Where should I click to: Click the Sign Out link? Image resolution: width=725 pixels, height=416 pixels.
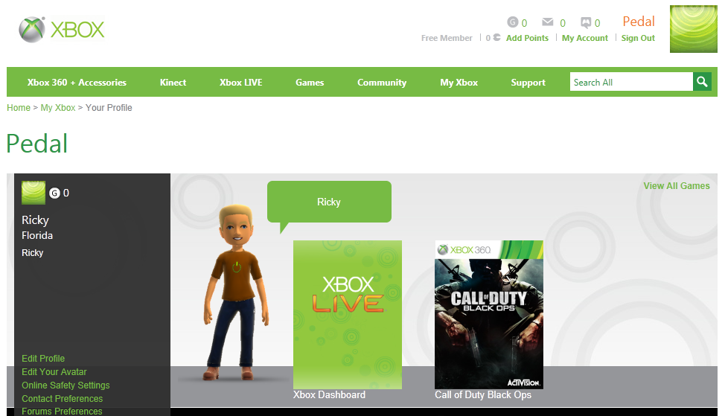pos(638,38)
